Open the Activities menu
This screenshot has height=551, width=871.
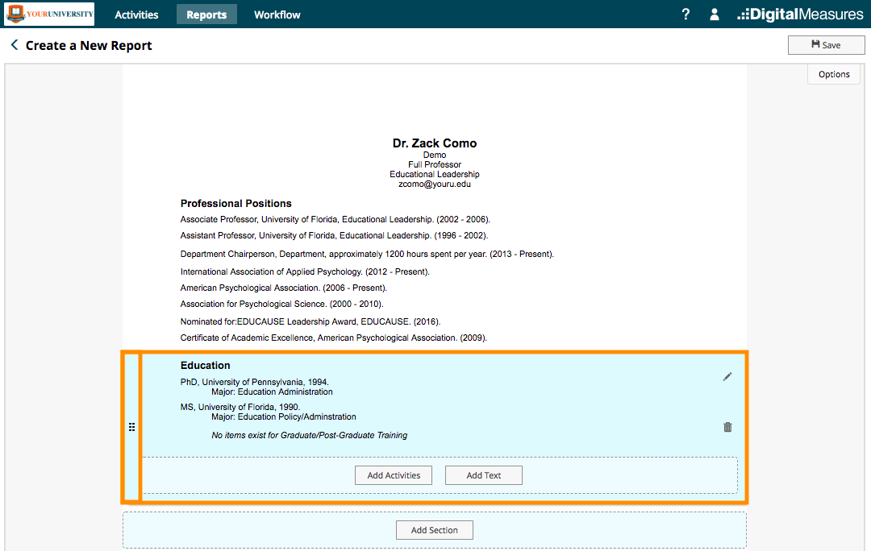click(136, 15)
